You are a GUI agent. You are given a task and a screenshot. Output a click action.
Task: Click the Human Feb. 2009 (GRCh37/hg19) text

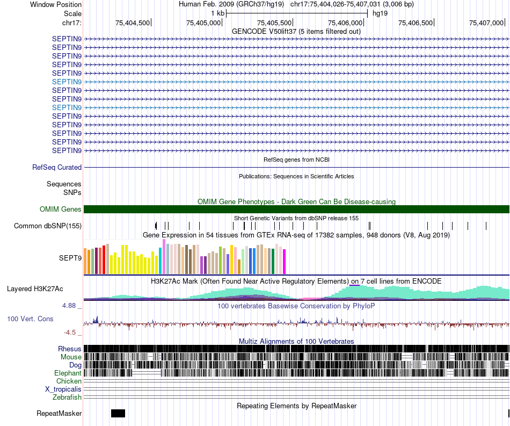(x=231, y=4)
